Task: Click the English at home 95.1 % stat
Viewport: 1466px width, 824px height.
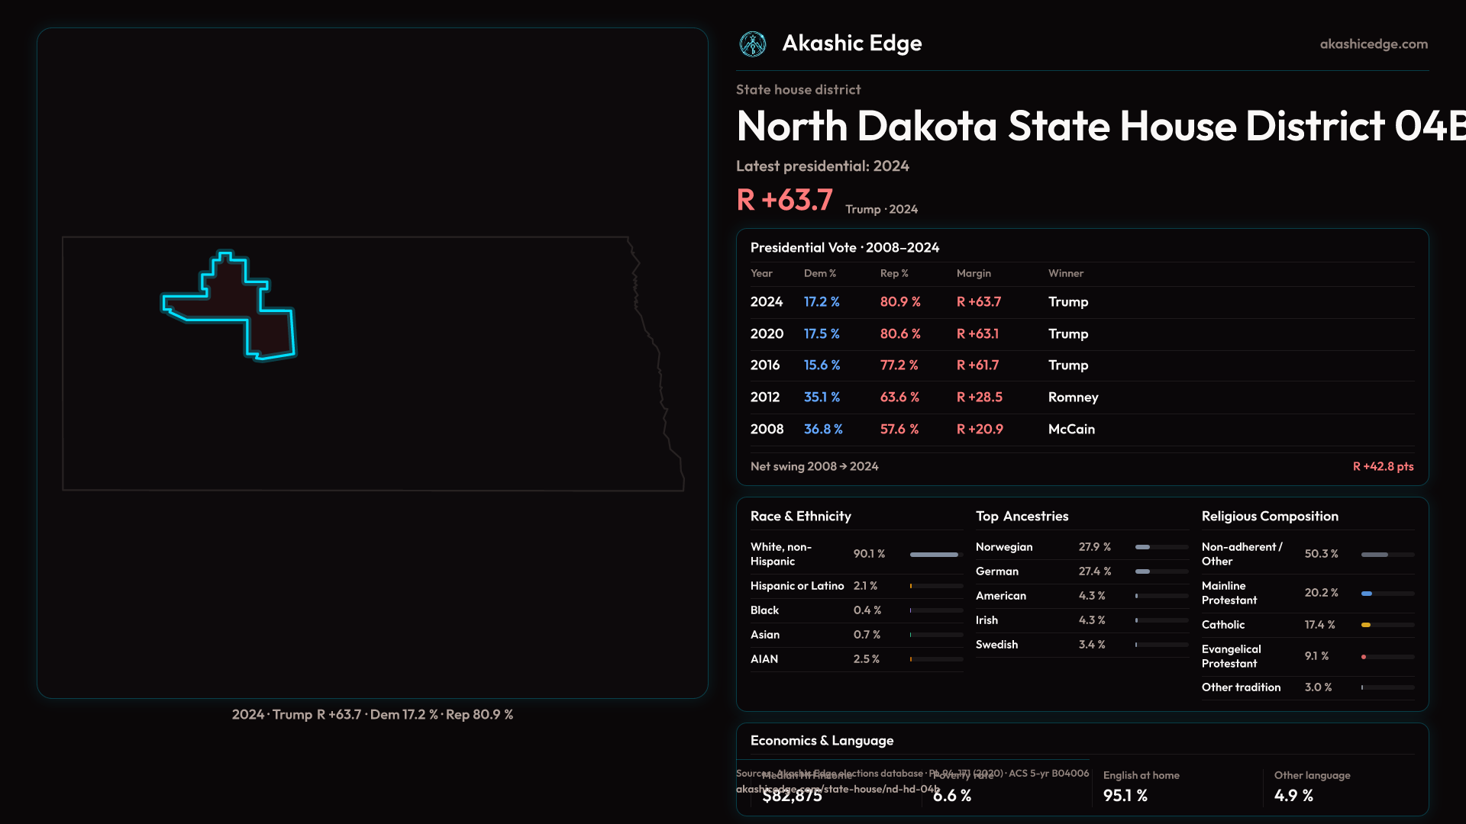Action: pyautogui.click(x=1125, y=796)
